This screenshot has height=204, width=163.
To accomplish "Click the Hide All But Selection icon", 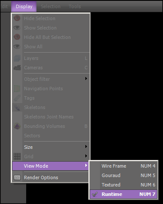I will coord(17,37).
